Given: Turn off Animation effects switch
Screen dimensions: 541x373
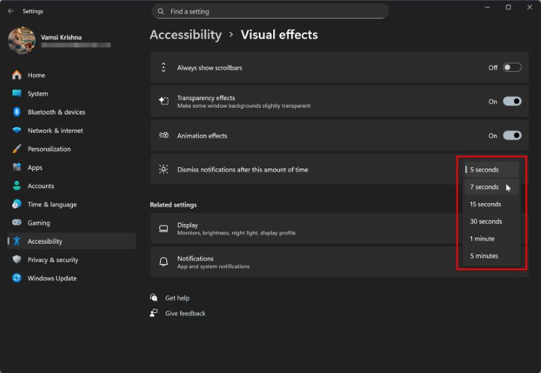Looking at the screenshot, I should 512,135.
